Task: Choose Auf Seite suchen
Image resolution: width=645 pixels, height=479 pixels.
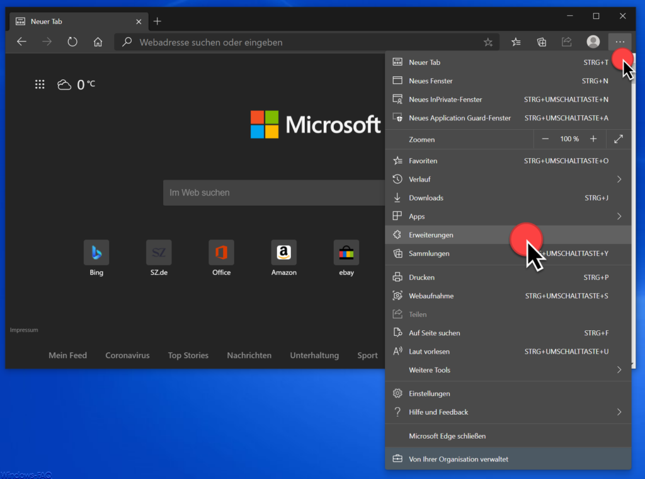Action: pyautogui.click(x=508, y=333)
